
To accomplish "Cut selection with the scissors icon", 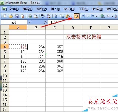I will (56, 16).
